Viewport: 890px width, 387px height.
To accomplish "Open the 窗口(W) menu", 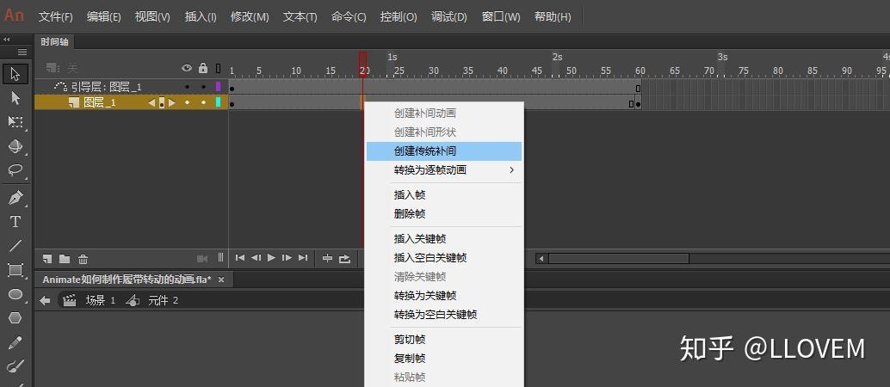I will pos(501,17).
